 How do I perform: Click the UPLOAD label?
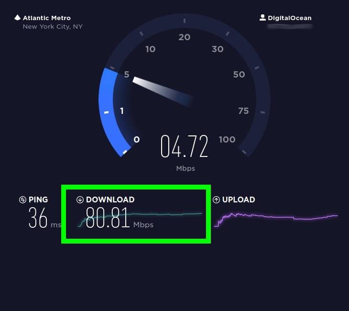coord(239,200)
